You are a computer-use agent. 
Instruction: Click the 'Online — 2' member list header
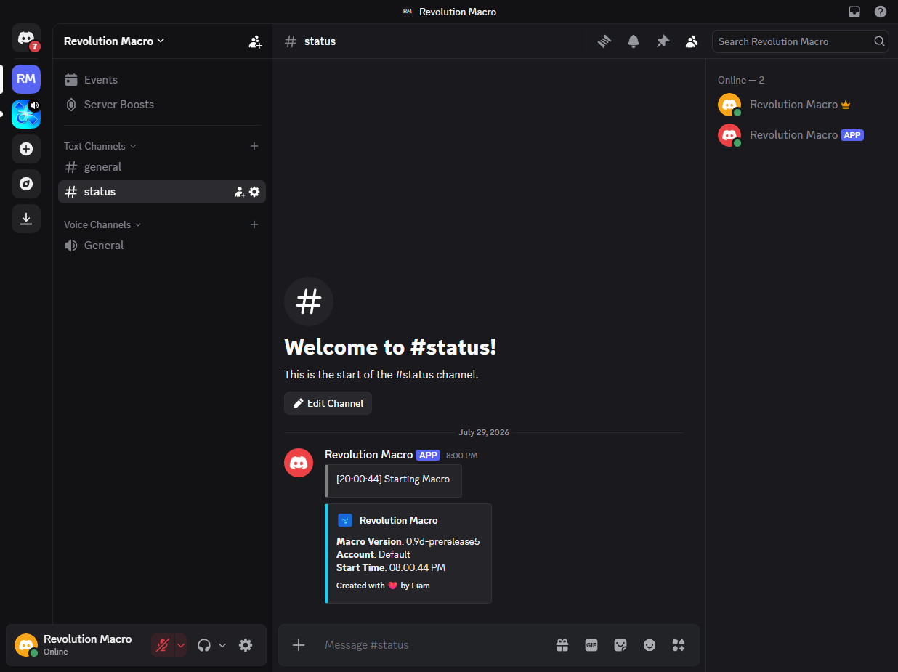coord(741,80)
